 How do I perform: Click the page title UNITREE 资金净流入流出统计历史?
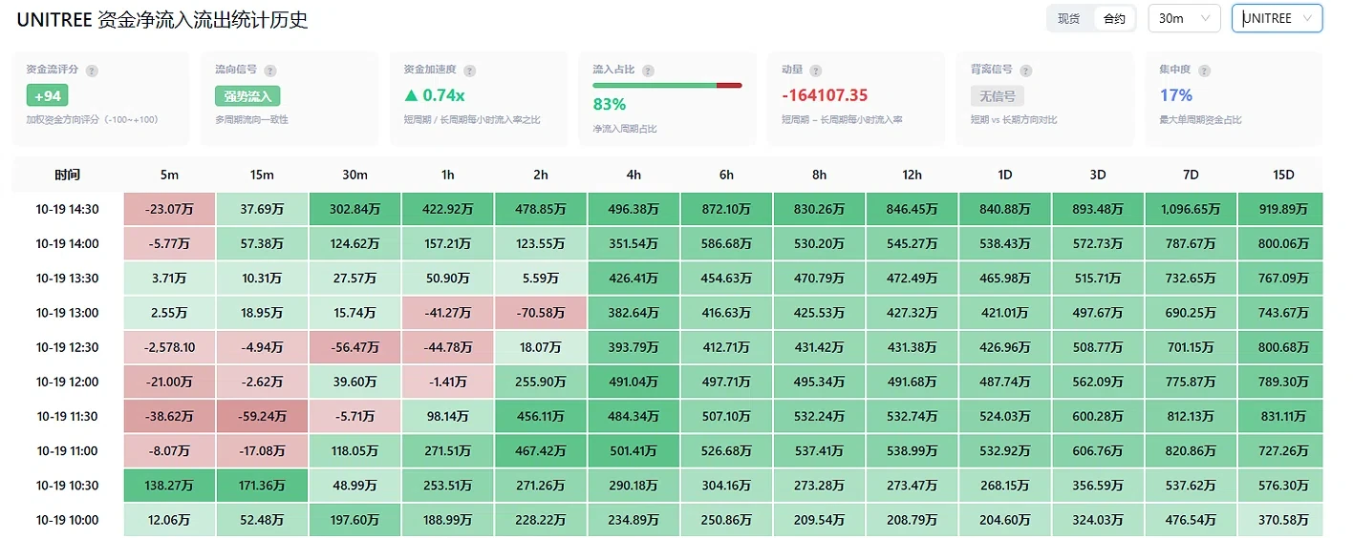point(162,19)
